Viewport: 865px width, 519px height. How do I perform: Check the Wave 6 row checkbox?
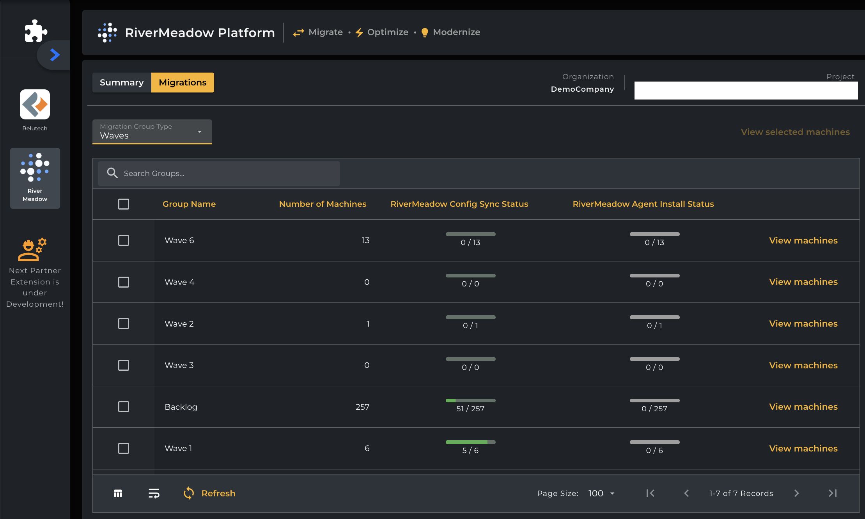tap(124, 240)
